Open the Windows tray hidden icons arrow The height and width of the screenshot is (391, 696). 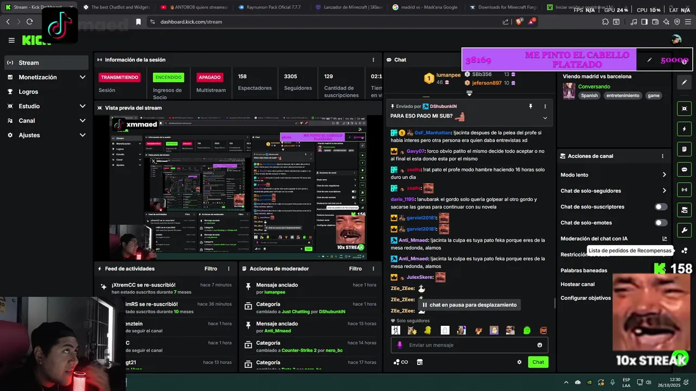[566, 382]
